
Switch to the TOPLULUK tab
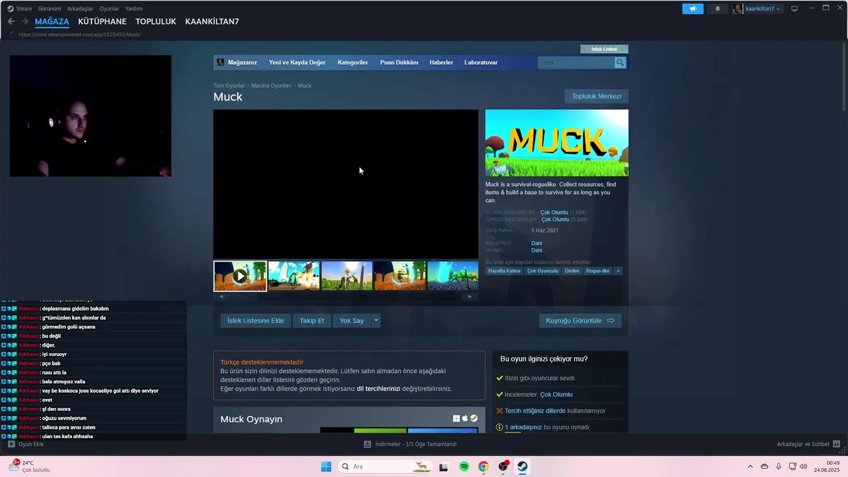[156, 21]
